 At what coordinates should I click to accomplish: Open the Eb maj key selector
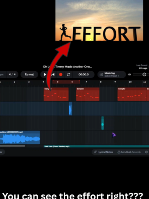pyautogui.click(x=29, y=75)
